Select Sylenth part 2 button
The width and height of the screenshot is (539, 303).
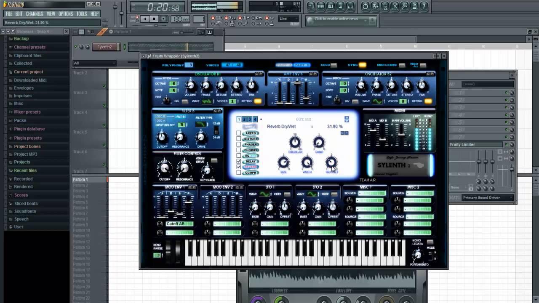(x=244, y=120)
